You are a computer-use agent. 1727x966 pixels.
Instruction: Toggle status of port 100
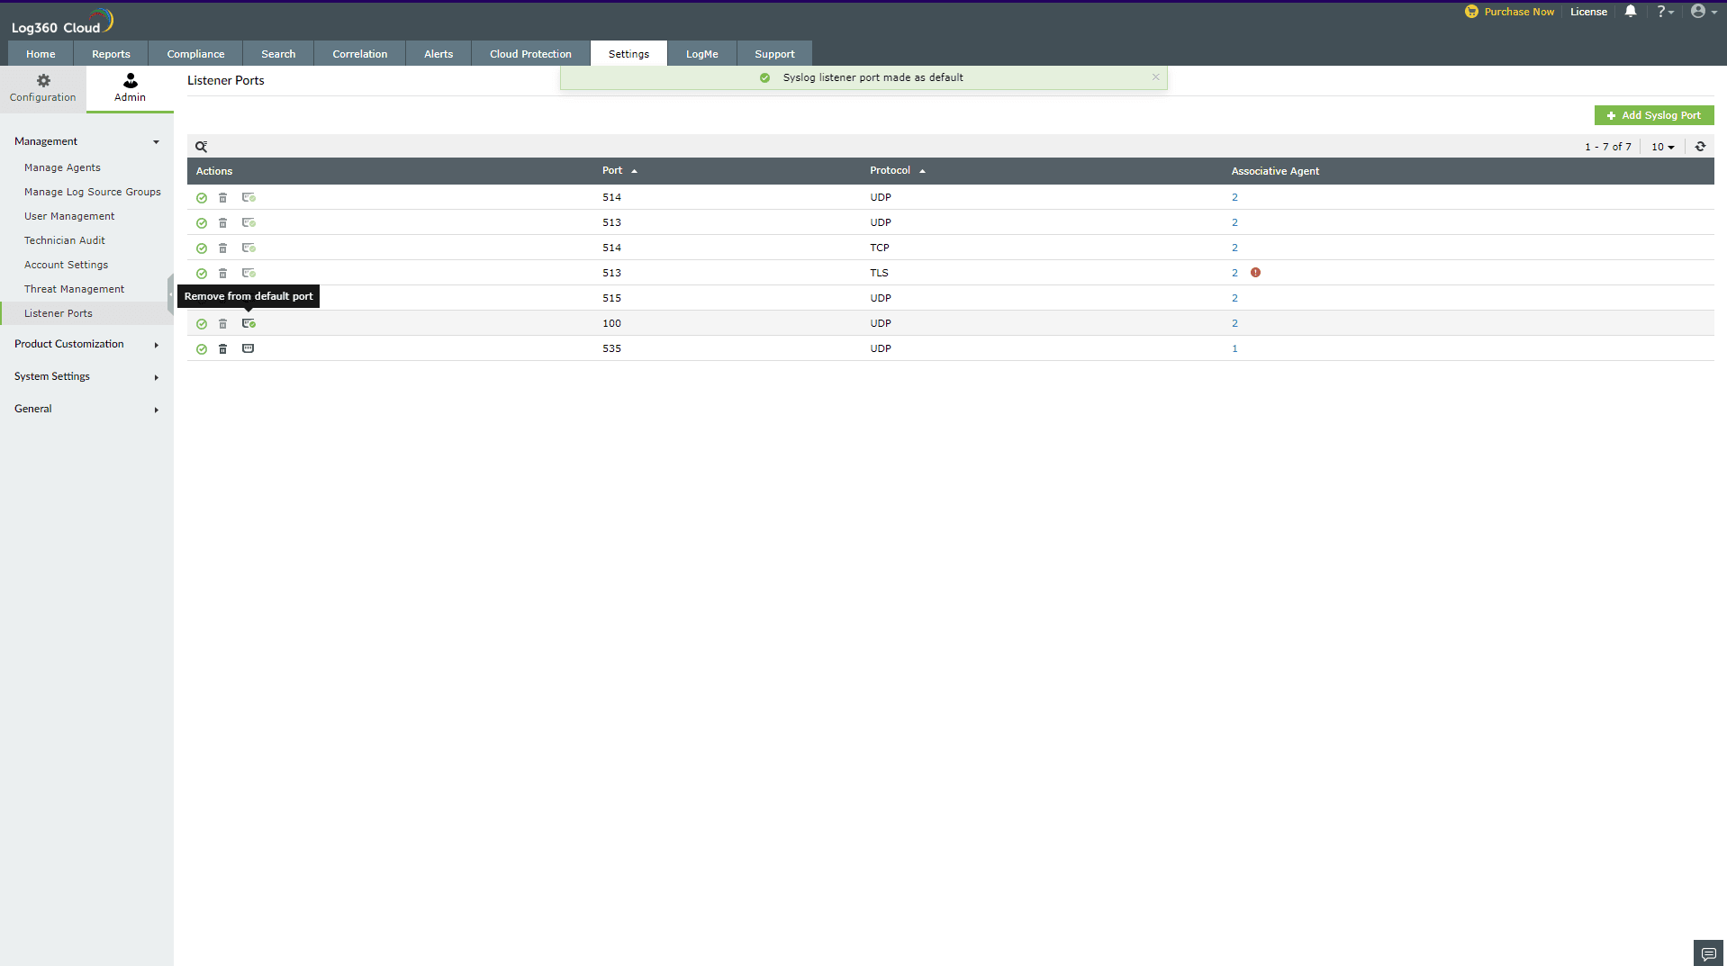click(202, 324)
